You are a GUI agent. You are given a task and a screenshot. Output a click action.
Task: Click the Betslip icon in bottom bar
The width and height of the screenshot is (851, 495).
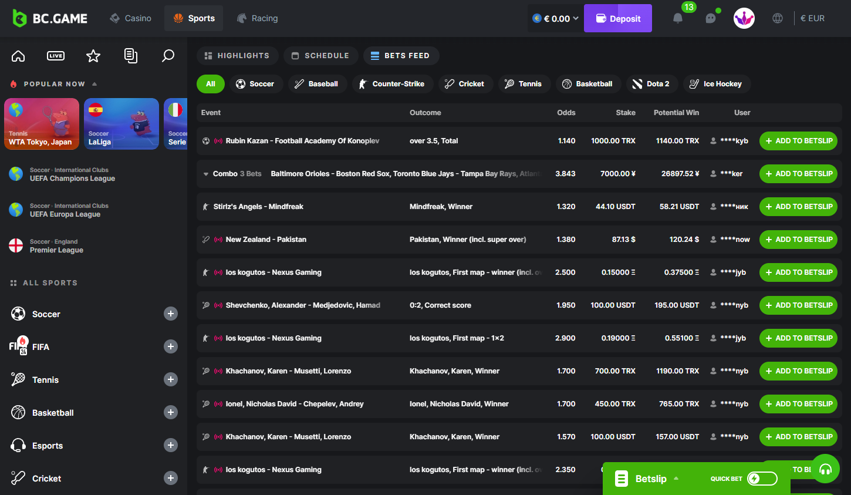click(621, 479)
